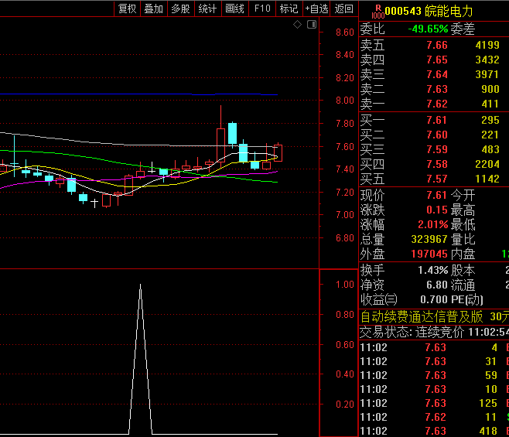Click the spike peak in the indicator chart
Image resolution: width=509 pixels, height=437 pixels.
140,286
